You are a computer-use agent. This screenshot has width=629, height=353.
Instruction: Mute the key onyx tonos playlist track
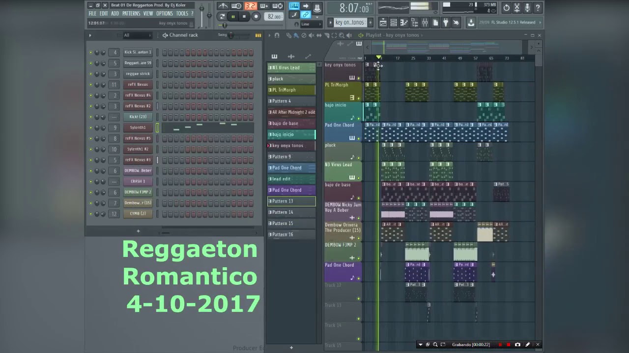tap(358, 78)
